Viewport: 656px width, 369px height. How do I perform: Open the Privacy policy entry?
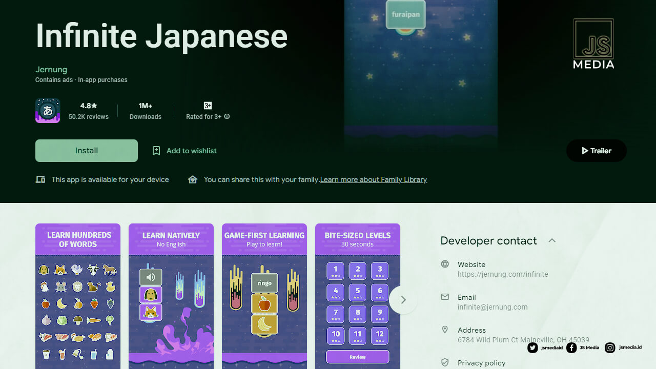tap(482, 363)
